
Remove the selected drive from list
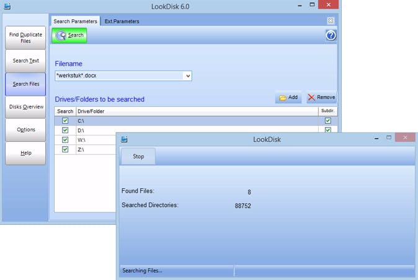point(321,97)
